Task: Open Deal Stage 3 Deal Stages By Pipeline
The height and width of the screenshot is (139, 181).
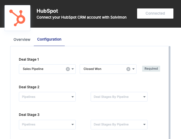Action: (119, 125)
